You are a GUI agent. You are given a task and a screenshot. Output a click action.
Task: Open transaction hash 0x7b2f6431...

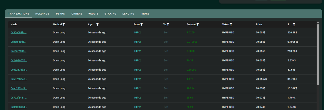point(19,98)
